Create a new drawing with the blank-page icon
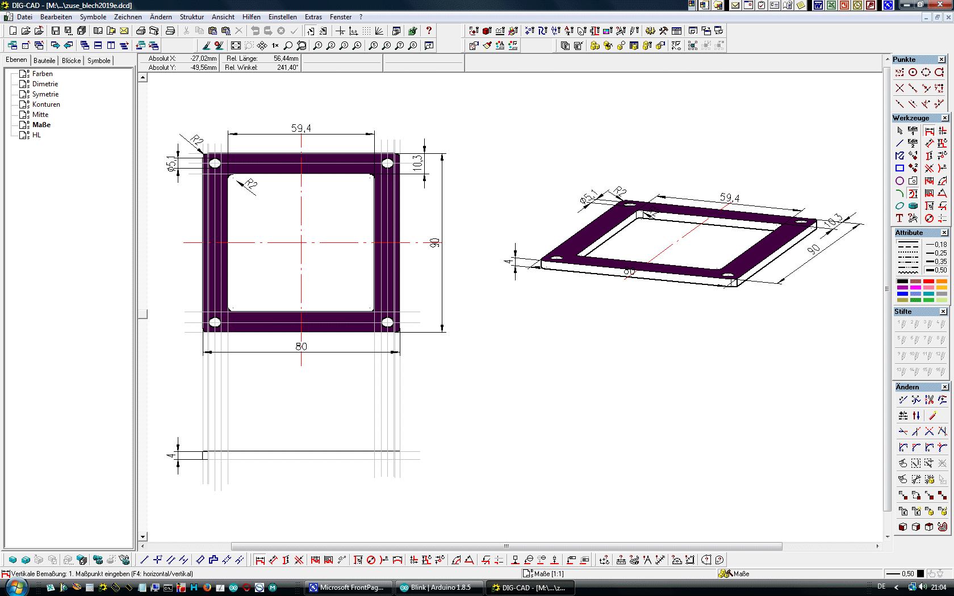 tap(12, 31)
